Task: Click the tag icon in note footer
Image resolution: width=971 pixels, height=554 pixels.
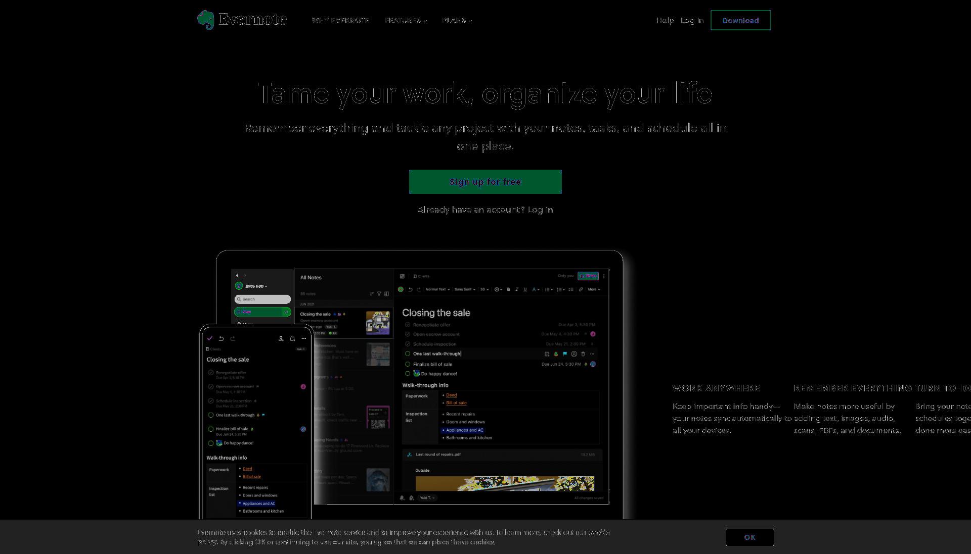Action: (x=411, y=498)
